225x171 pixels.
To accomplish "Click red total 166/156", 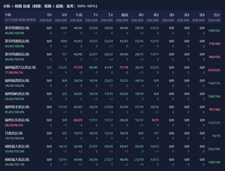I will click(x=215, y=57).
